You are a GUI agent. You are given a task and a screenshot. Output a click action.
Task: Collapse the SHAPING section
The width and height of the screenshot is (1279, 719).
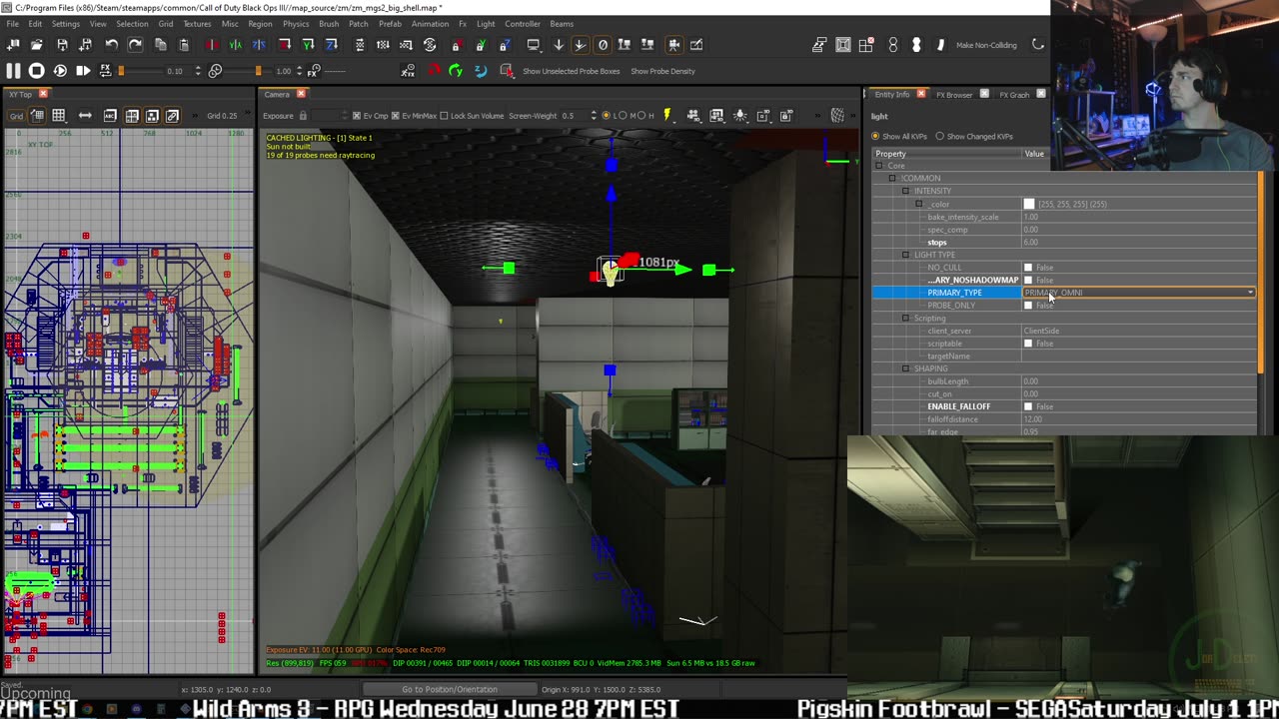click(905, 368)
